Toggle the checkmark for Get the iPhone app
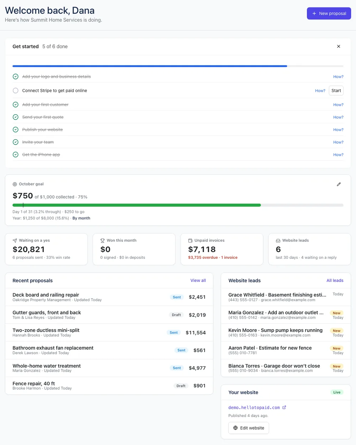 pos(16,155)
